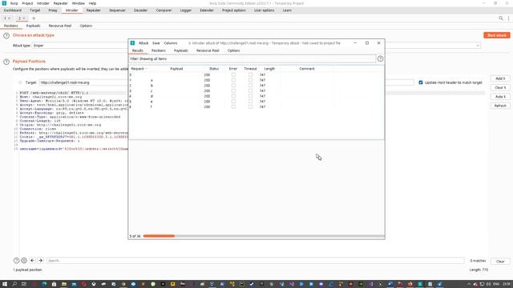This screenshot has height=288, width=513.
Task: Click the Refresh button
Action: (500, 106)
